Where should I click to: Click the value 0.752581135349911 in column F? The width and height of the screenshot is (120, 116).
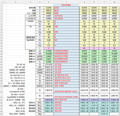point(66,51)
